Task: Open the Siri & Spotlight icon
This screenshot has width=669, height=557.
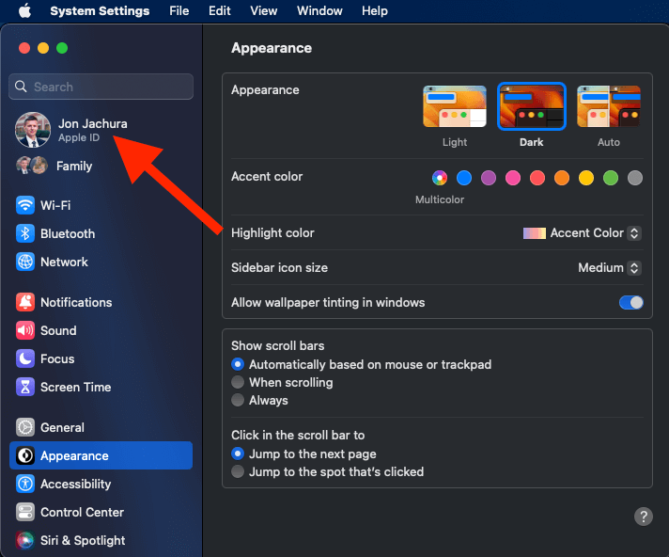Action: 25,540
